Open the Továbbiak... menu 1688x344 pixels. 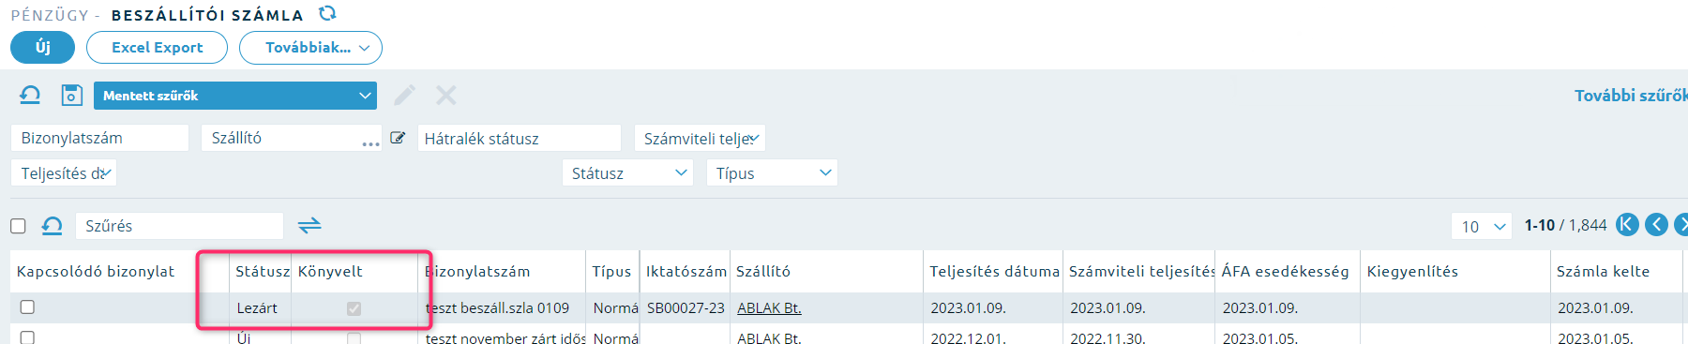(x=310, y=48)
